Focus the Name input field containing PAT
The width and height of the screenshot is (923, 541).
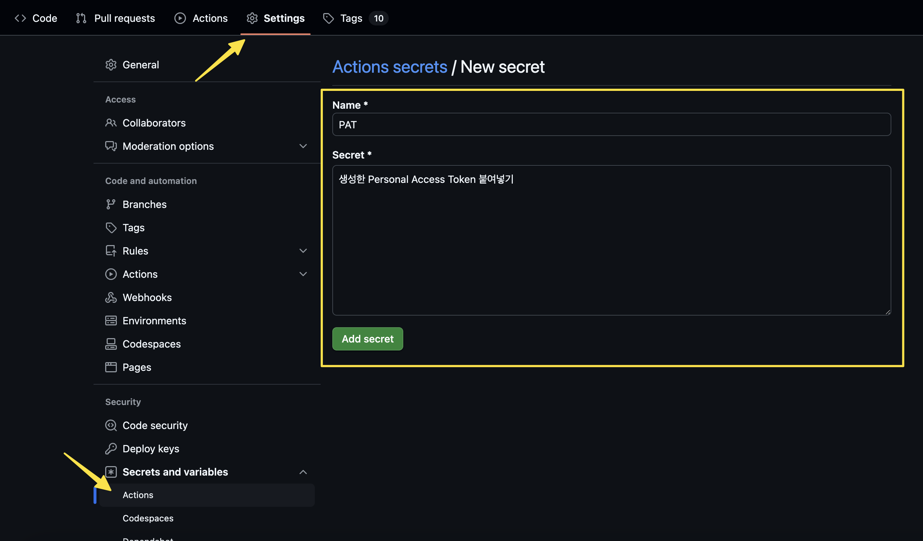pos(611,124)
